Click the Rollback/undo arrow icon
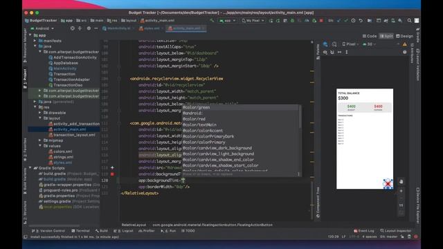The height and width of the screenshot is (249, 443). pyautogui.click(x=361, y=21)
